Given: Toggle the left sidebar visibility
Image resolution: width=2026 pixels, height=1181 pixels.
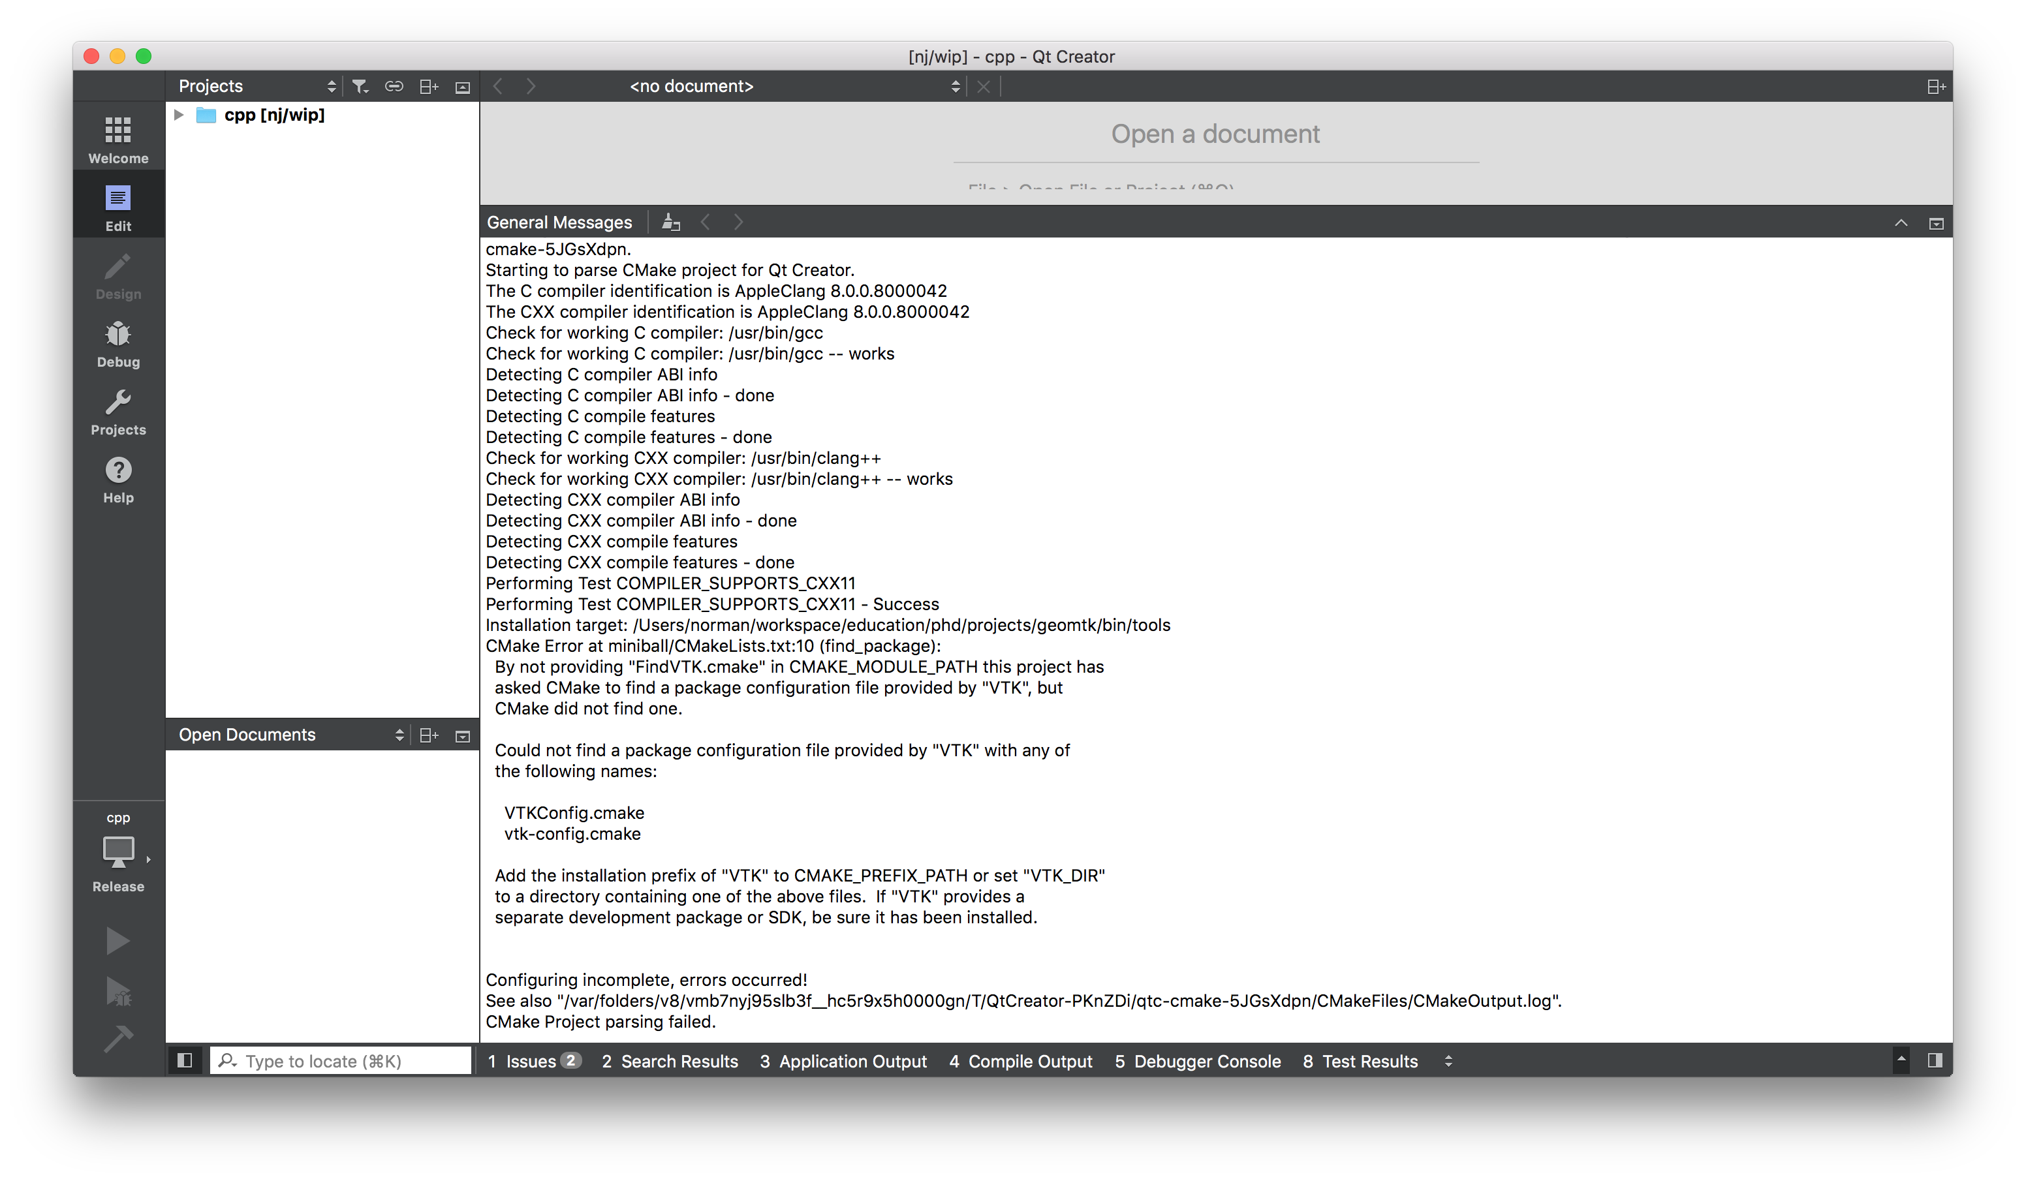Looking at the screenshot, I should click(185, 1060).
